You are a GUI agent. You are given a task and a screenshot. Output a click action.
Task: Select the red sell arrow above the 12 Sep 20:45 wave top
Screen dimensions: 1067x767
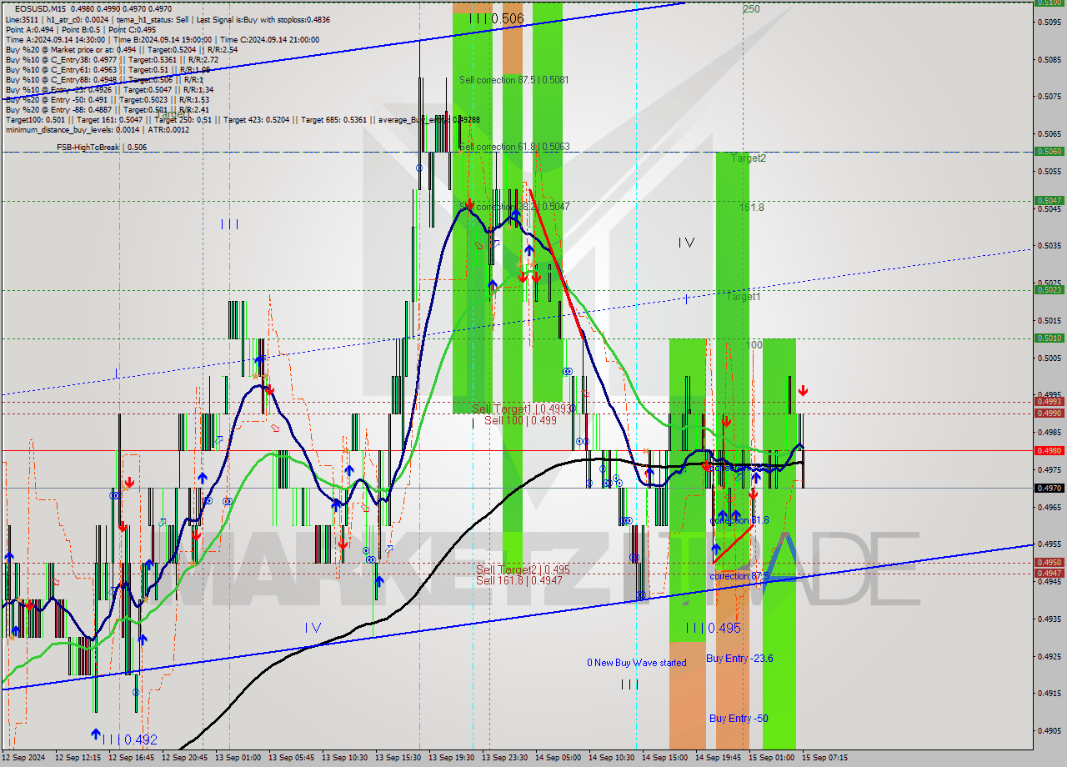tap(269, 390)
